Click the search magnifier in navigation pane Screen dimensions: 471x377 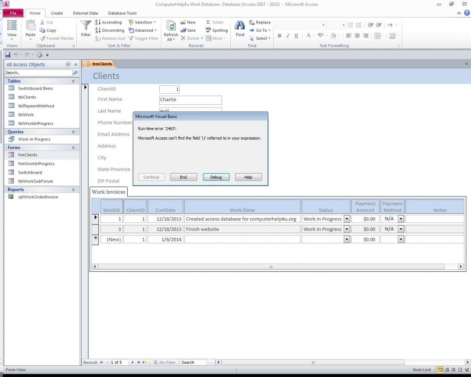pos(75,73)
